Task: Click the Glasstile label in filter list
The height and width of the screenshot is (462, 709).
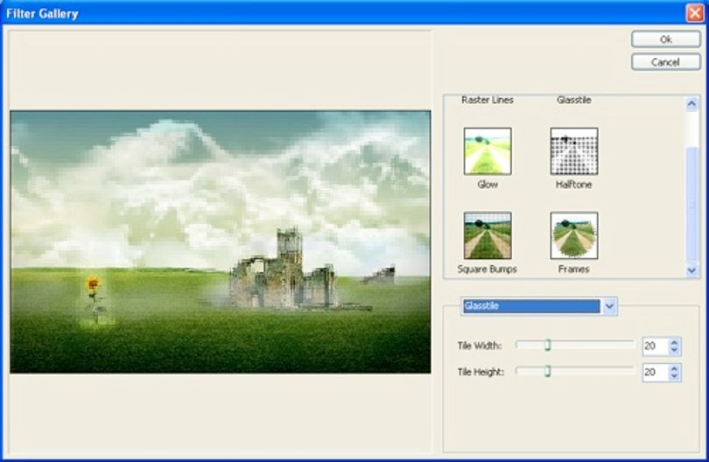Action: click(x=574, y=100)
